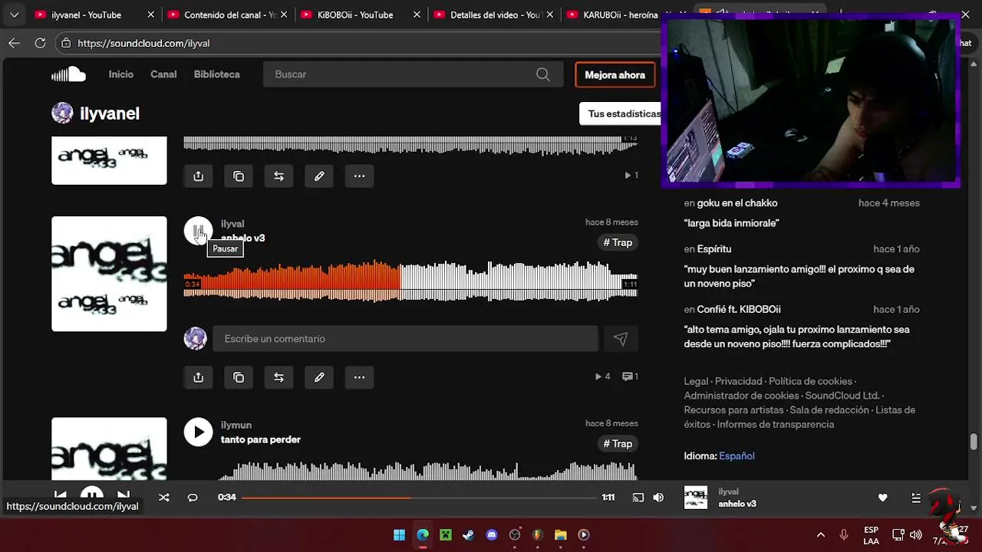Click the # Trap tag on tanto para perder
This screenshot has height=552, width=982.
(x=618, y=444)
